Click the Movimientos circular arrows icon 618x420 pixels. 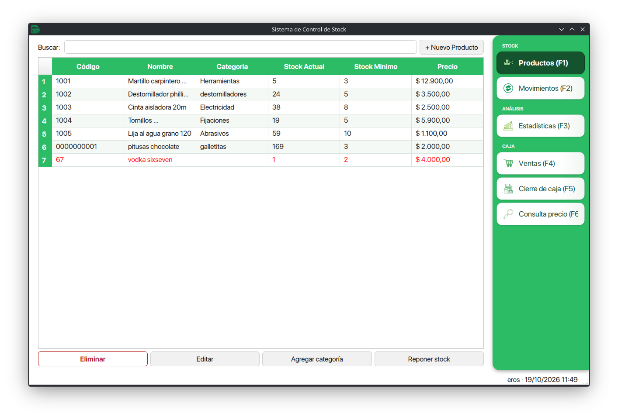(x=508, y=88)
